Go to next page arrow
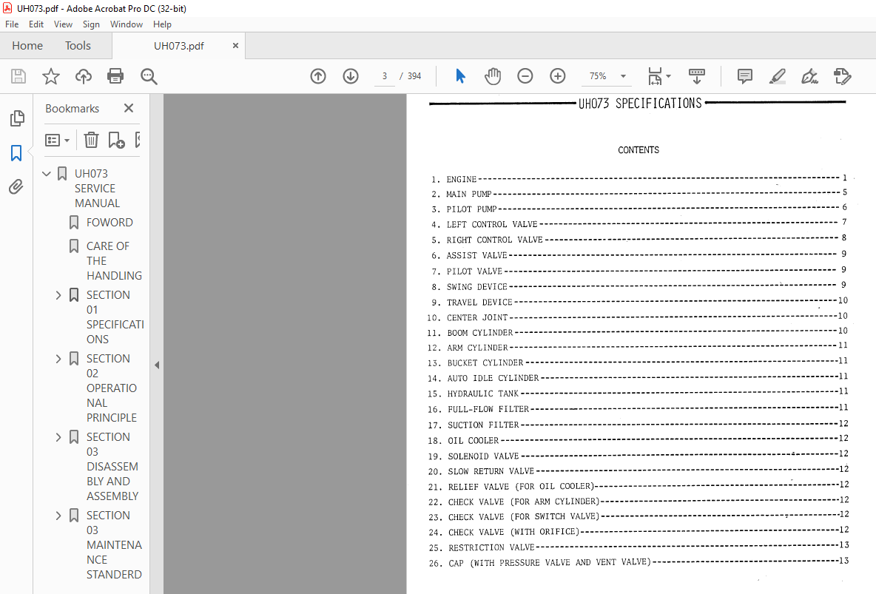Screen dimensions: 876x594 coord(351,76)
